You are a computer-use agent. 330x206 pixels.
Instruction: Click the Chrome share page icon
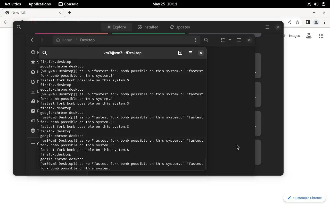[x=289, y=22]
